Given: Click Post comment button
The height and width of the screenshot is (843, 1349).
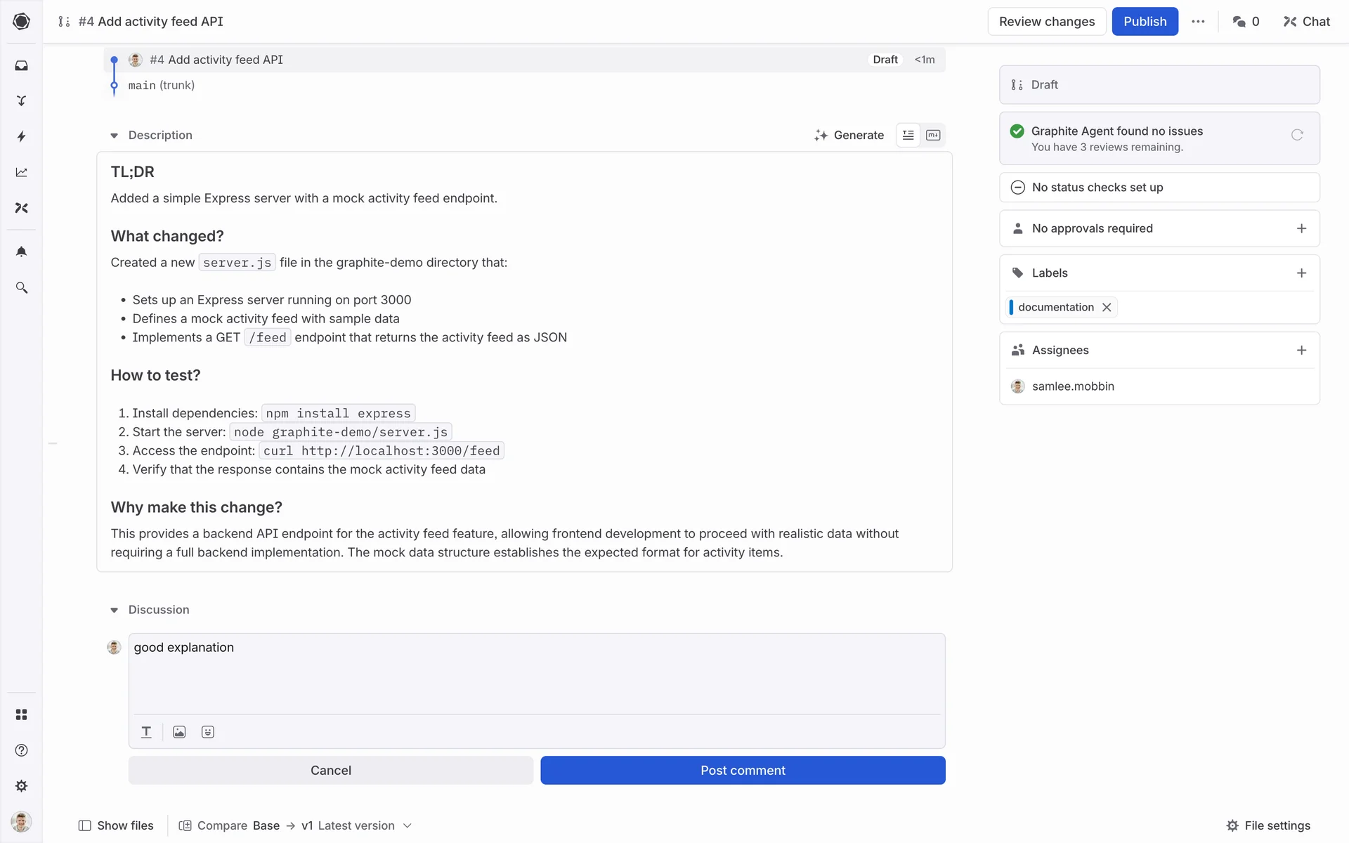Looking at the screenshot, I should (x=743, y=771).
